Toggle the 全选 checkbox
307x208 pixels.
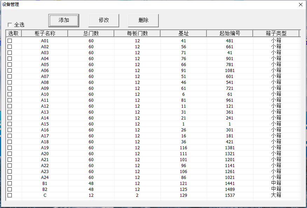10,25
